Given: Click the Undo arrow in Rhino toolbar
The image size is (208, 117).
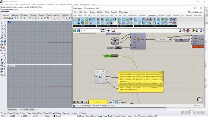Looking at the screenshot, I should coord(27,18).
